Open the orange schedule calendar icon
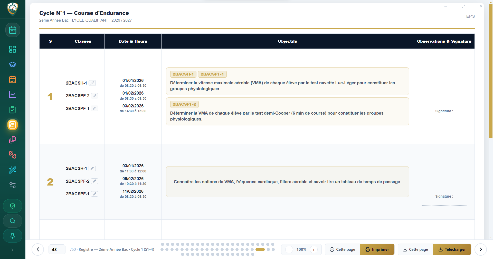This screenshot has width=493, height=259. (x=13, y=79)
